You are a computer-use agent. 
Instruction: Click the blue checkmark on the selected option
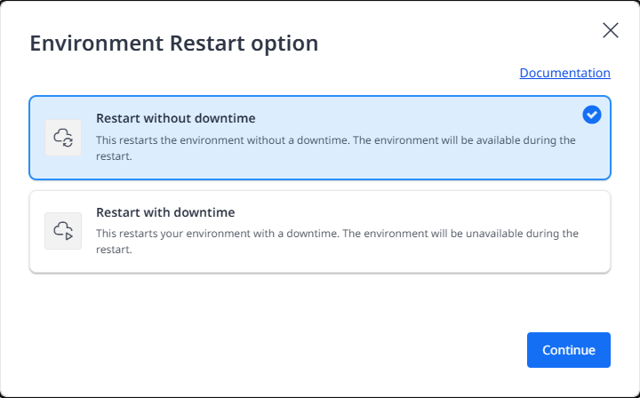coord(591,115)
